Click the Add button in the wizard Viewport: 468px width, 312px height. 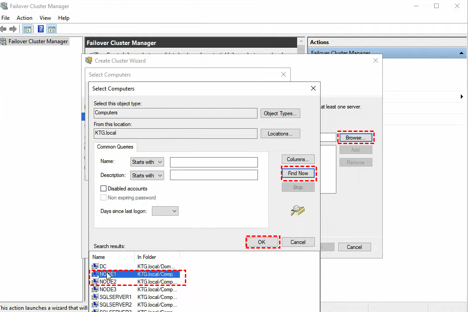[355, 150]
